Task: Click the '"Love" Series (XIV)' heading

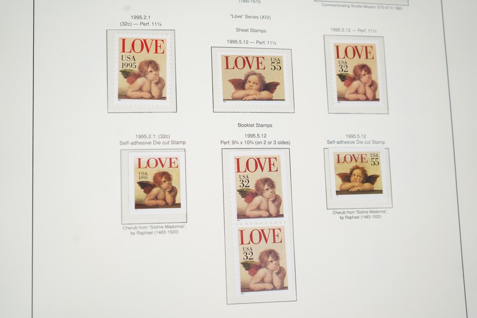Action: pos(250,17)
